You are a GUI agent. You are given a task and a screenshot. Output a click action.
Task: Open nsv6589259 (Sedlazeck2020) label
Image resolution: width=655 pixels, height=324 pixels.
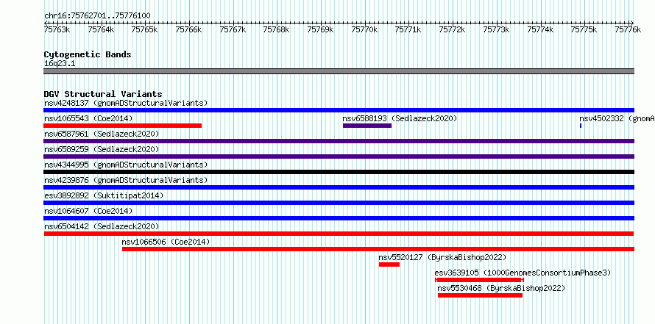pos(102,149)
